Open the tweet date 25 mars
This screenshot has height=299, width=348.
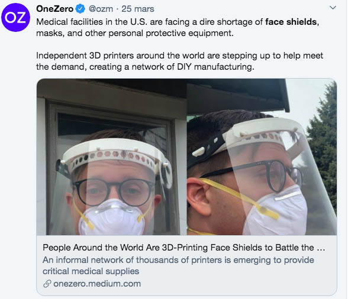[137, 9]
